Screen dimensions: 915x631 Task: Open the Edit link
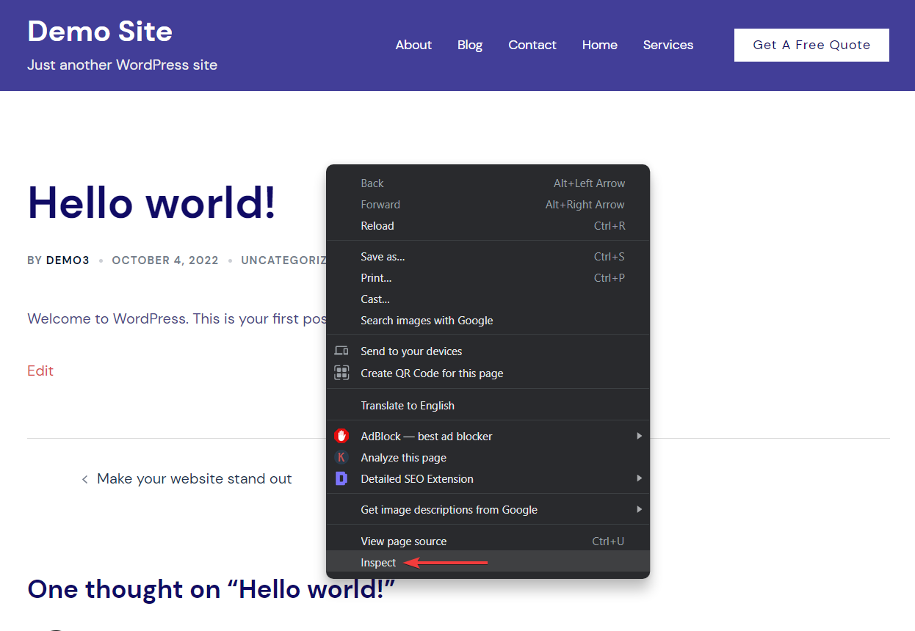coord(40,371)
